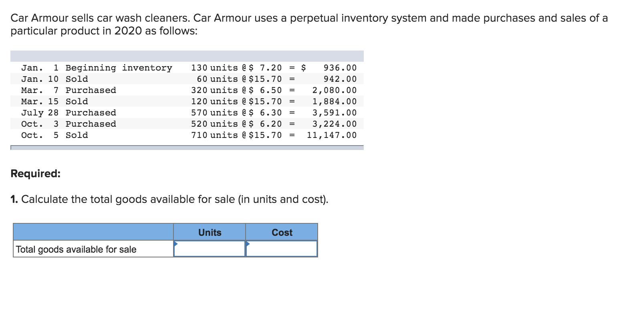Select the 'Total goods available for sale' row label

(76, 249)
